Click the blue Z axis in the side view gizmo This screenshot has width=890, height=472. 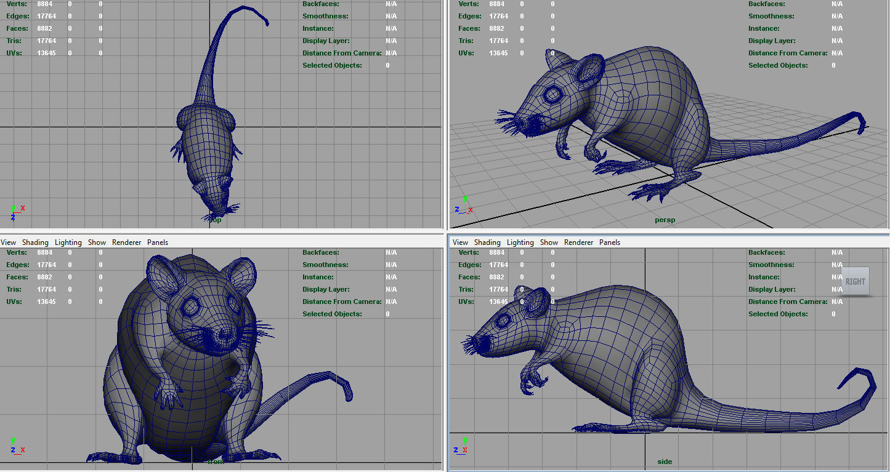pyautogui.click(x=456, y=450)
